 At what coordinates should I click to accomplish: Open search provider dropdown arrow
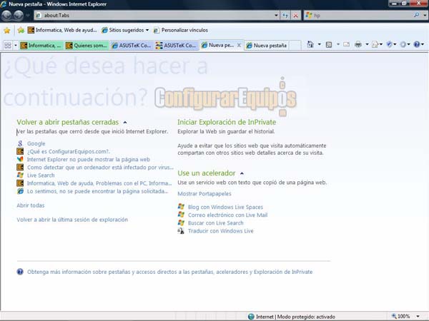click(x=425, y=16)
